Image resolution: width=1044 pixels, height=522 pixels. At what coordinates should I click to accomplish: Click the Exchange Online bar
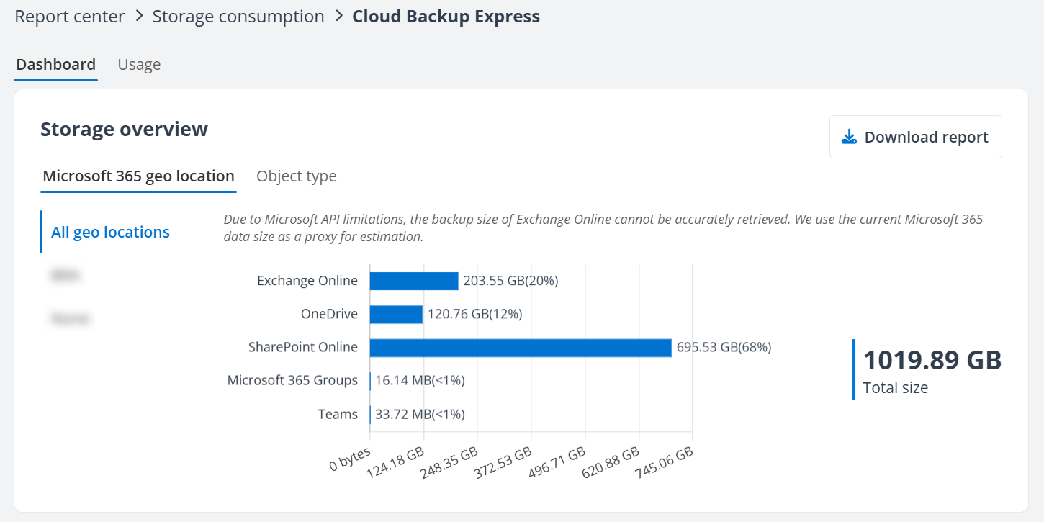click(x=413, y=280)
